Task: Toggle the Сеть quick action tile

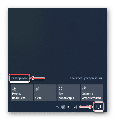Action: (45, 93)
